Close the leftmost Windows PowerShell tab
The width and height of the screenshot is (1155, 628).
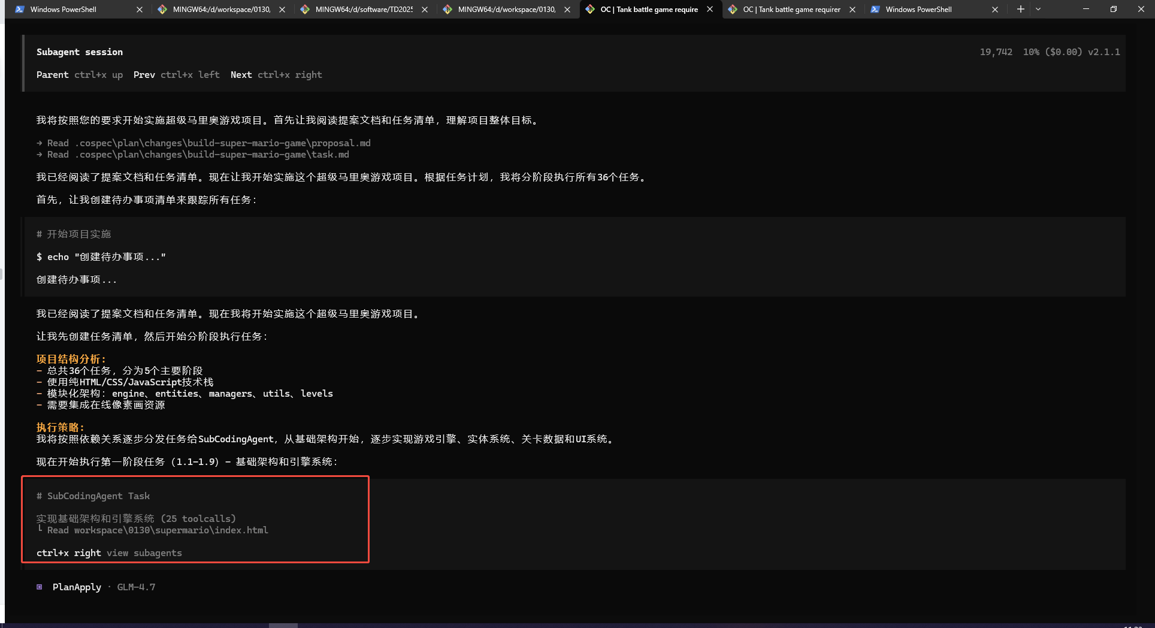click(x=140, y=10)
